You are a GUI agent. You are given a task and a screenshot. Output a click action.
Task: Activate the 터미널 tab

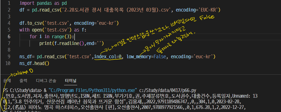click(x=71, y=81)
